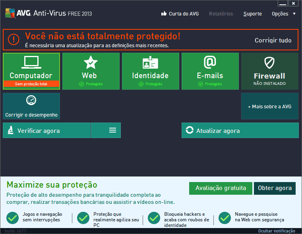Image resolution: width=302 pixels, height=234 pixels.
Task: Click the ID badge icon in Identidade tile
Action: [150, 63]
